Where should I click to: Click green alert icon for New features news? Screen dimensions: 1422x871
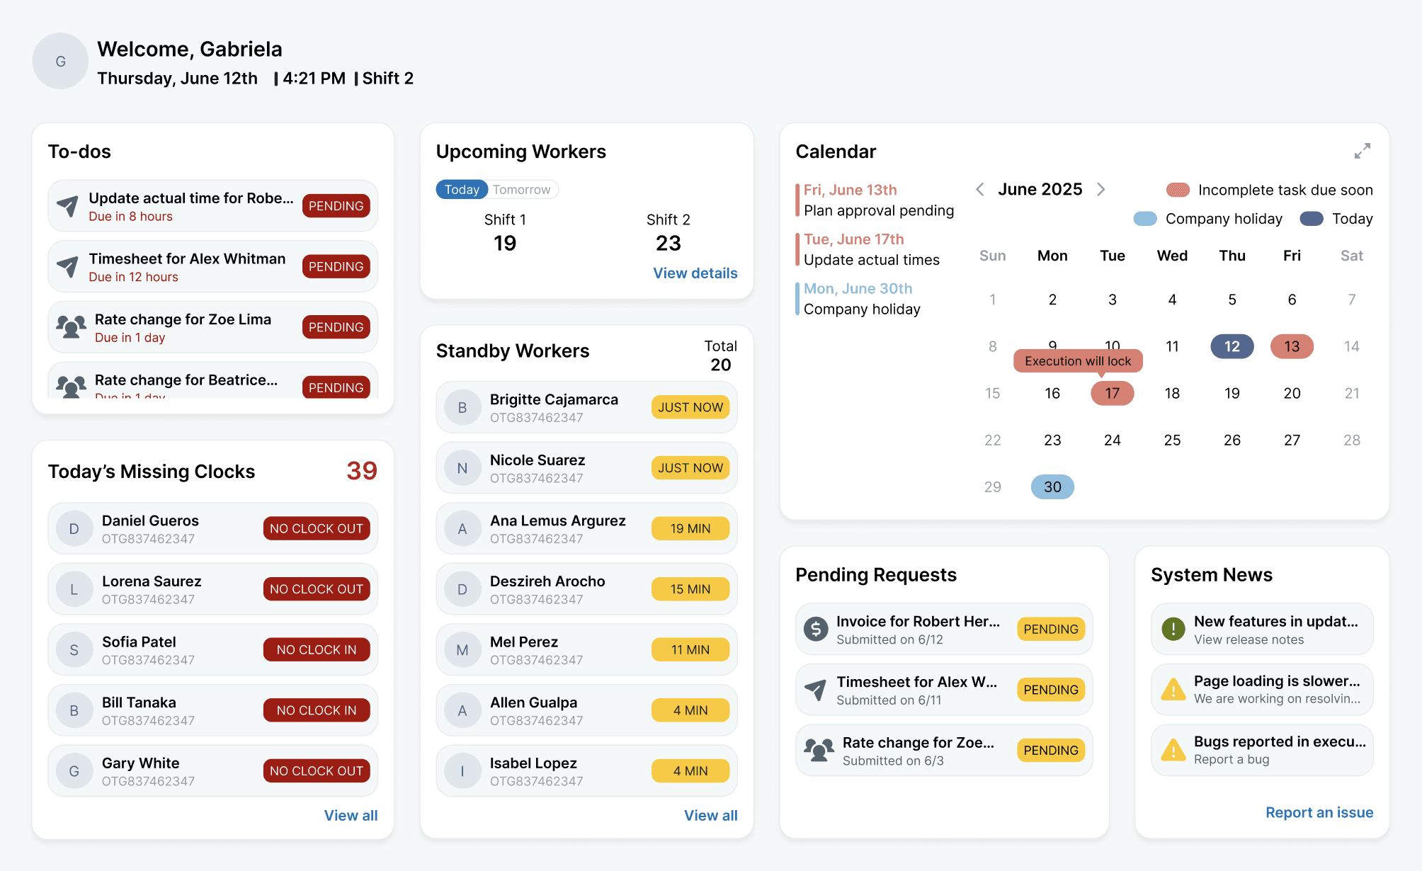point(1173,629)
